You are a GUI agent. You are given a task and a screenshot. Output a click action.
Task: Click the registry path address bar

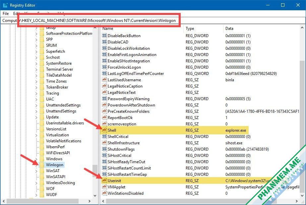153,21
